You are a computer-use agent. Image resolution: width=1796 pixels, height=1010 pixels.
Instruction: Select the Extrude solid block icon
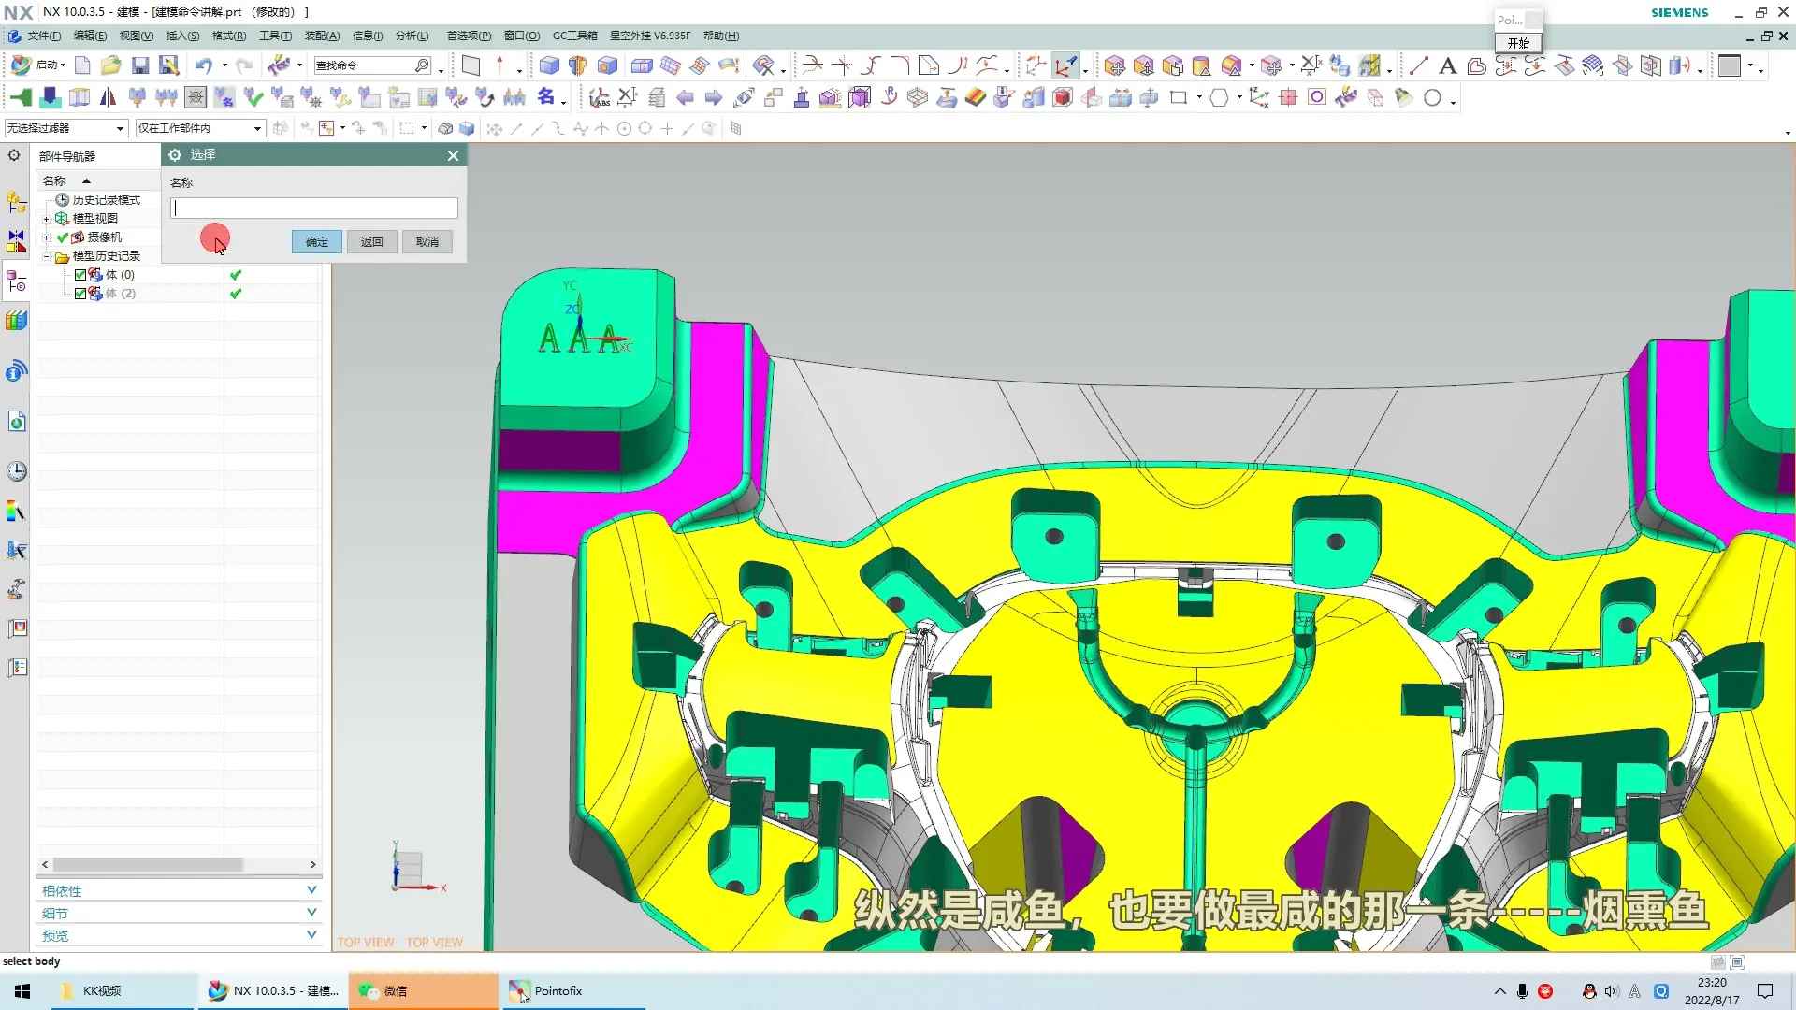[x=549, y=65]
